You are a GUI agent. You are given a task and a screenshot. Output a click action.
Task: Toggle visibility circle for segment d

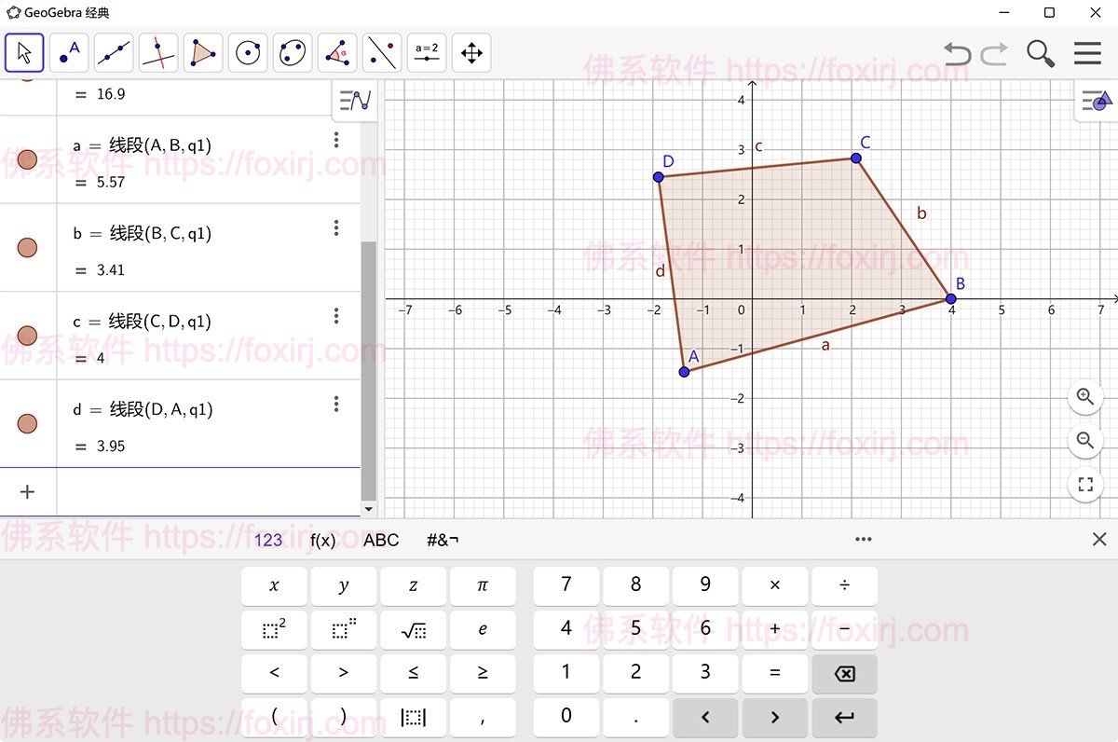point(27,424)
